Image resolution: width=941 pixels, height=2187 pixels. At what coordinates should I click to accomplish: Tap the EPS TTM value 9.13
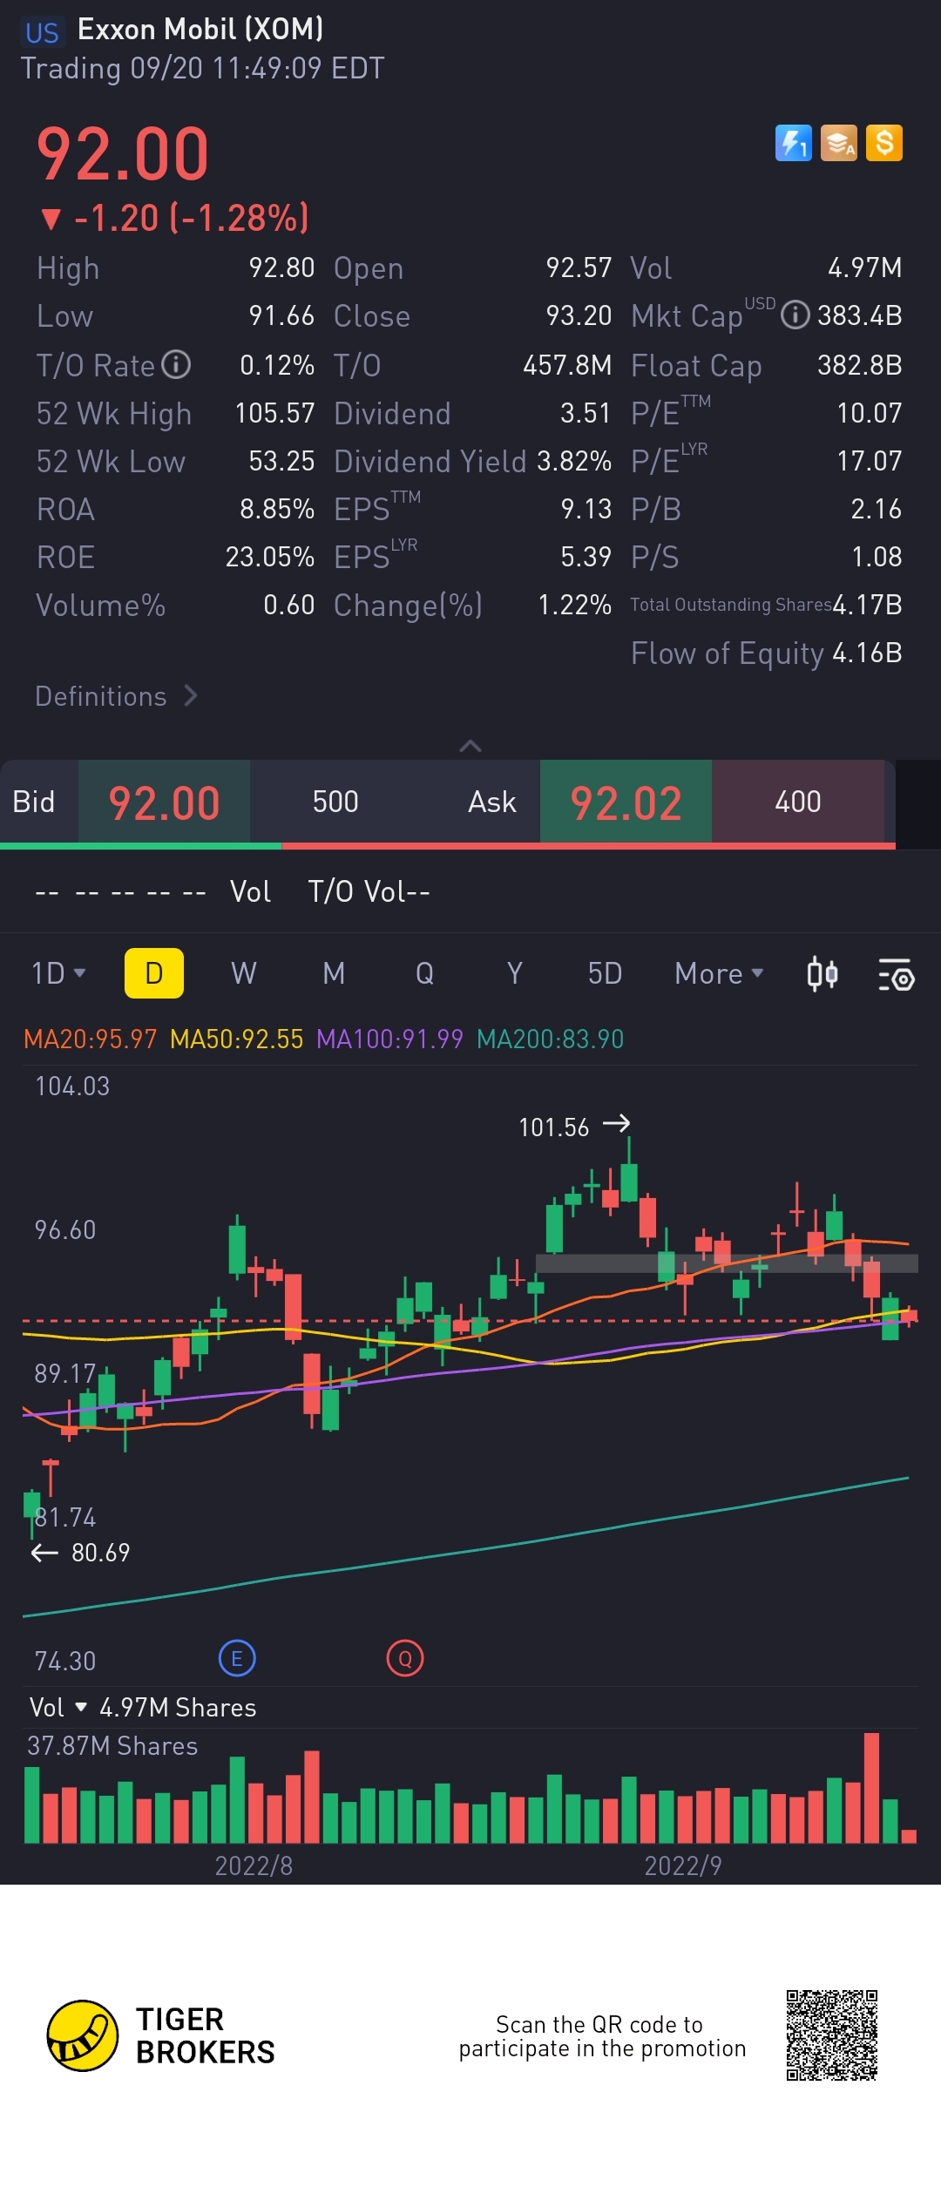tap(586, 509)
